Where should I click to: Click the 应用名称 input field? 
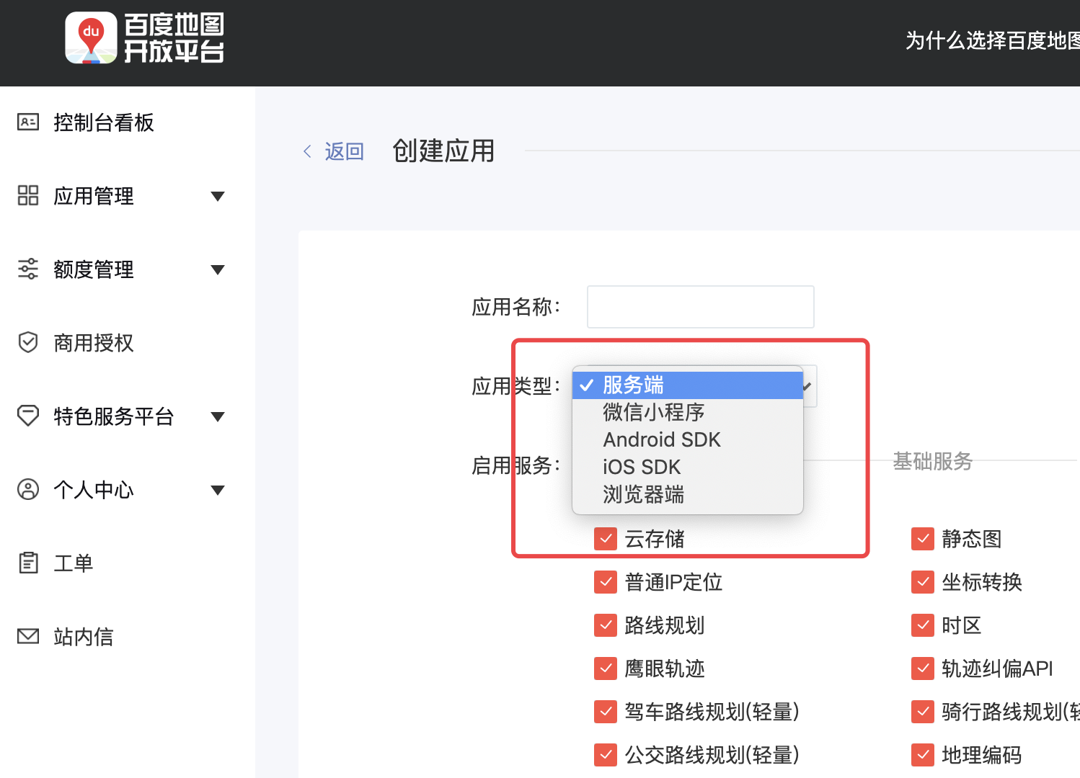point(701,307)
